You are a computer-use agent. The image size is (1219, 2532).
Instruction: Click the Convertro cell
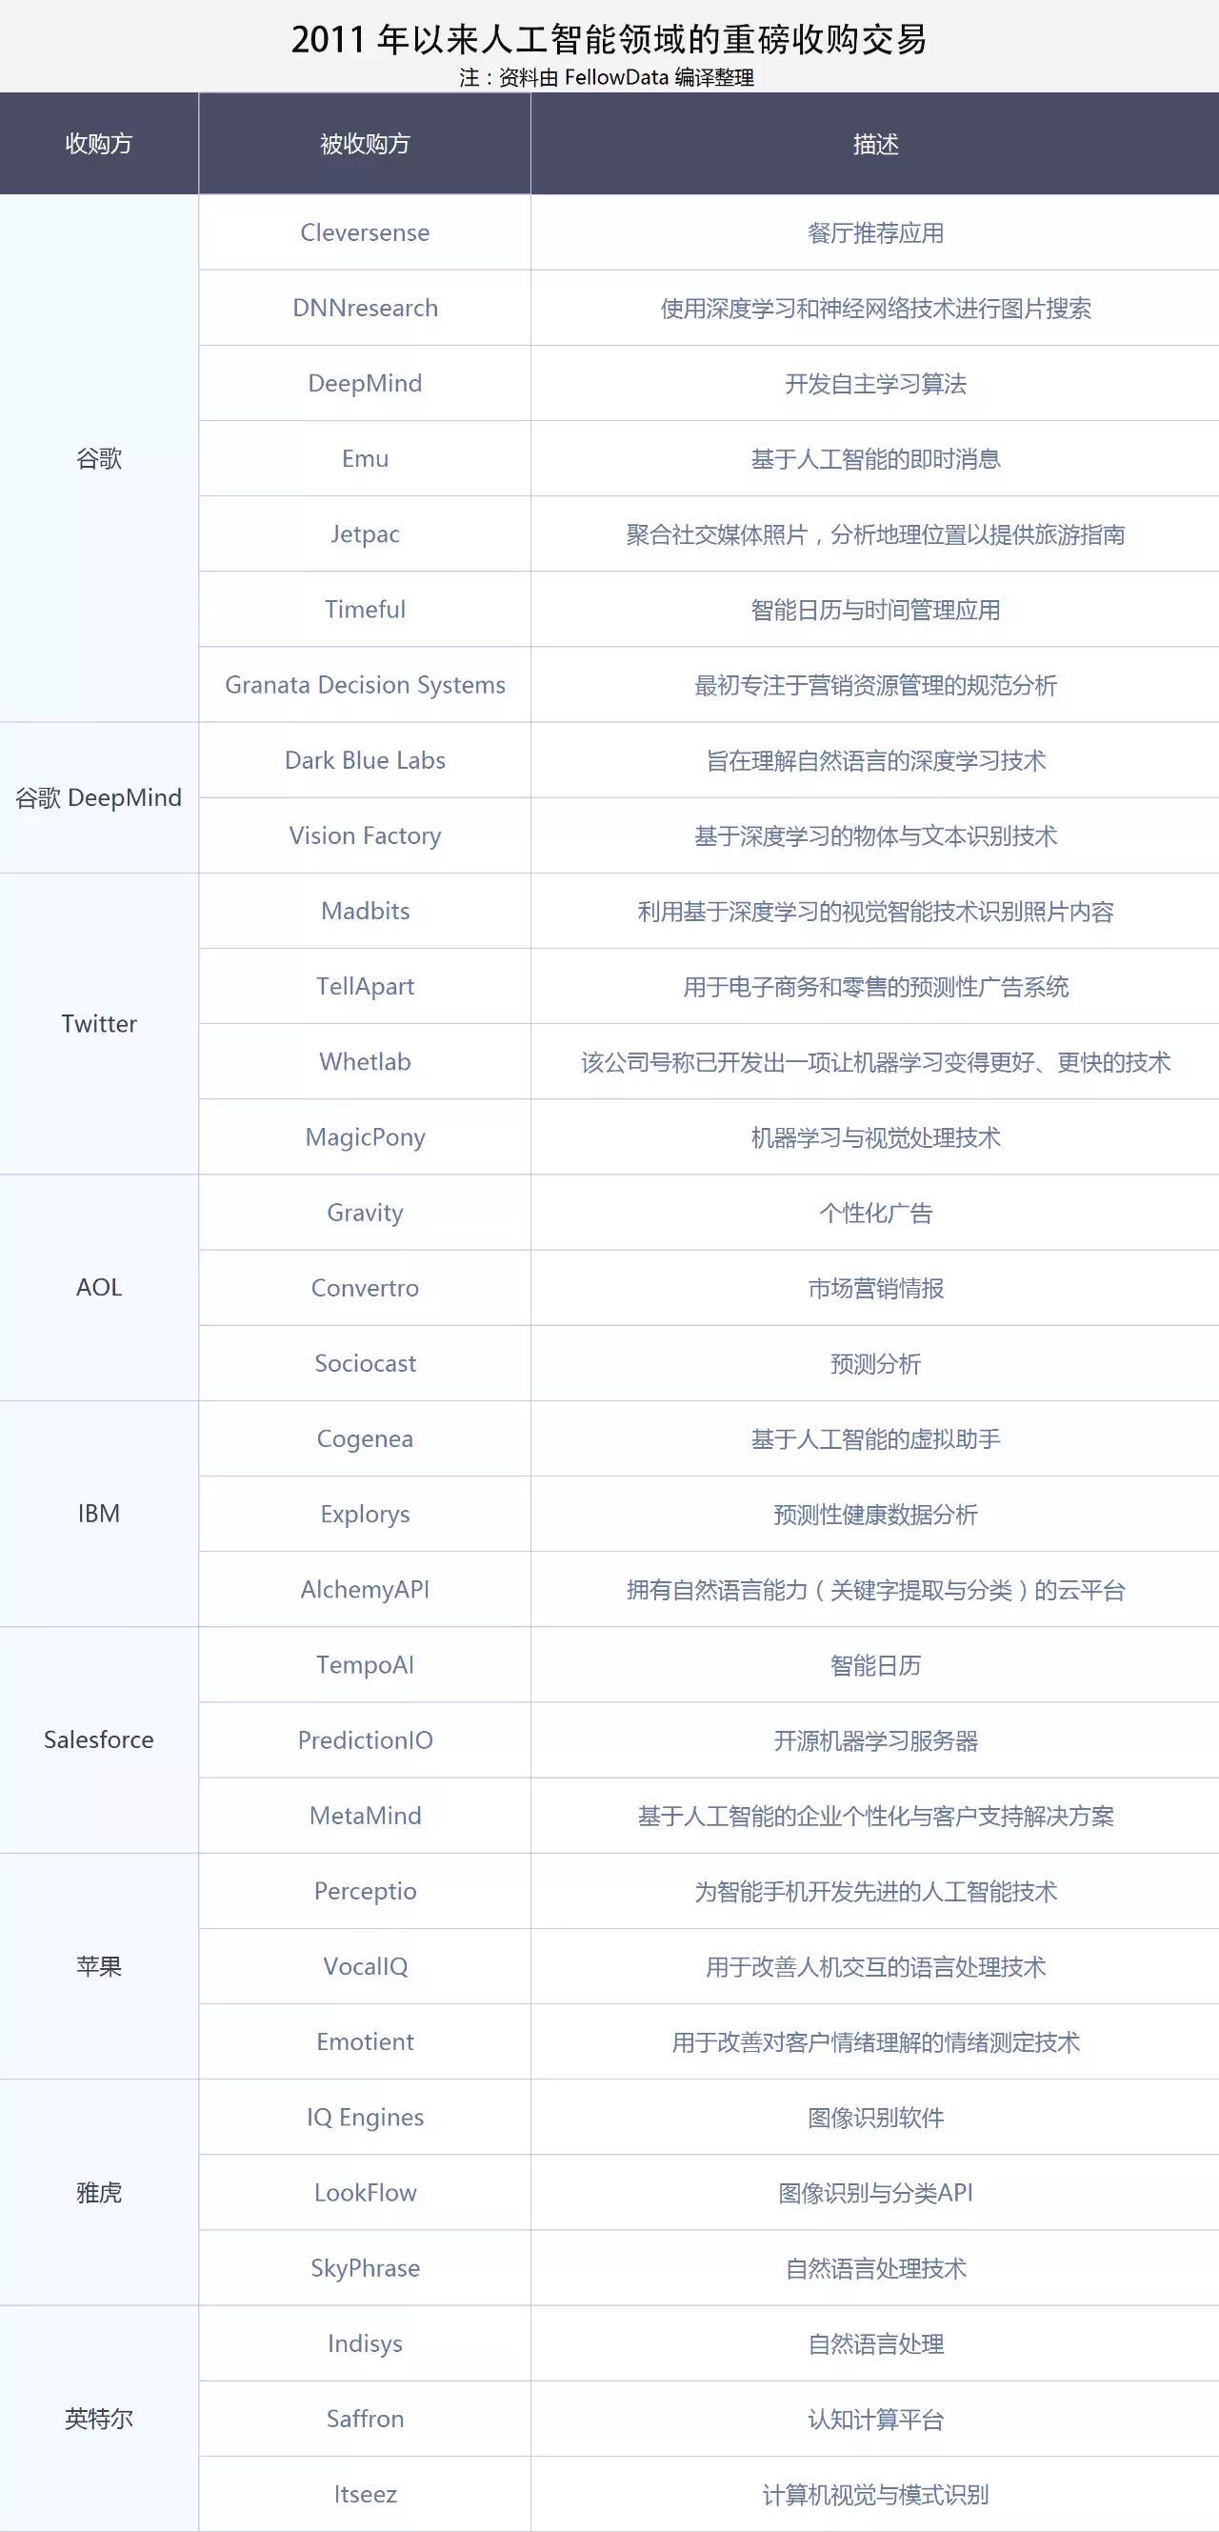365,1288
